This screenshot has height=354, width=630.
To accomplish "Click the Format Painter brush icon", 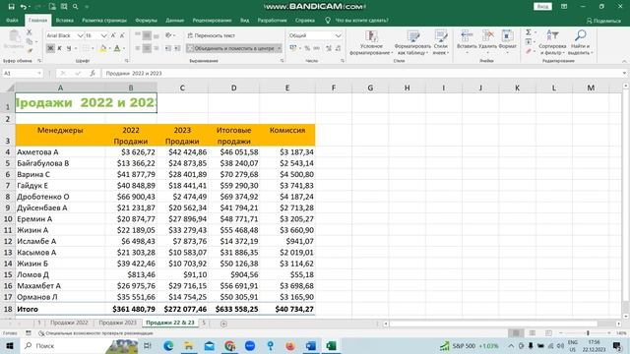I will pos(29,51).
